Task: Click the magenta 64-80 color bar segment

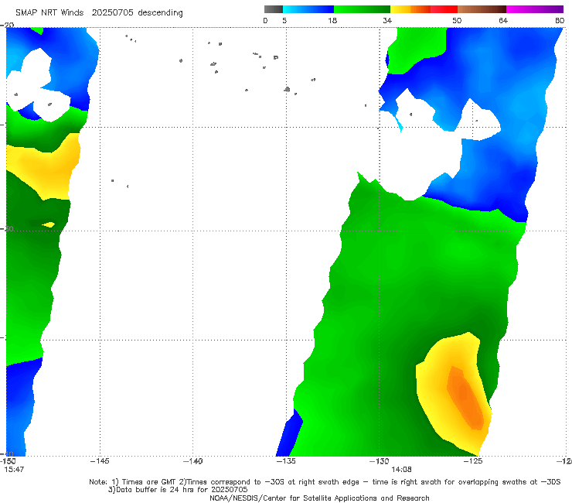Action: [535, 9]
